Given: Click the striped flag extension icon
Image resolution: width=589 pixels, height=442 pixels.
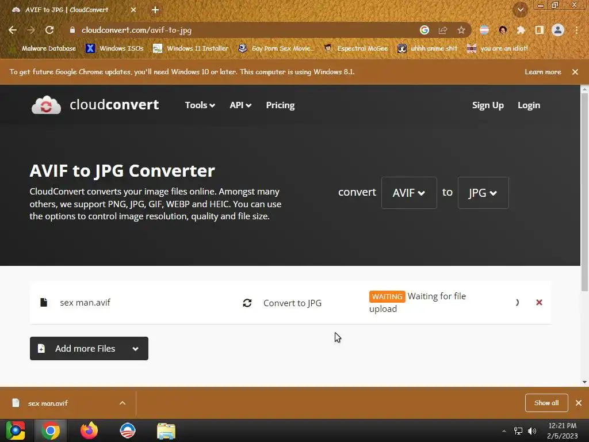Looking at the screenshot, I should 484,30.
